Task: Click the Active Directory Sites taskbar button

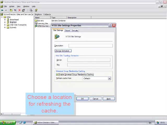Action: [46, 123]
